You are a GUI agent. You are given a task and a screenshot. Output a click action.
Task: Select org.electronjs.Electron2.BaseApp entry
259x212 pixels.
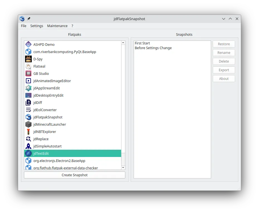pos(73,161)
